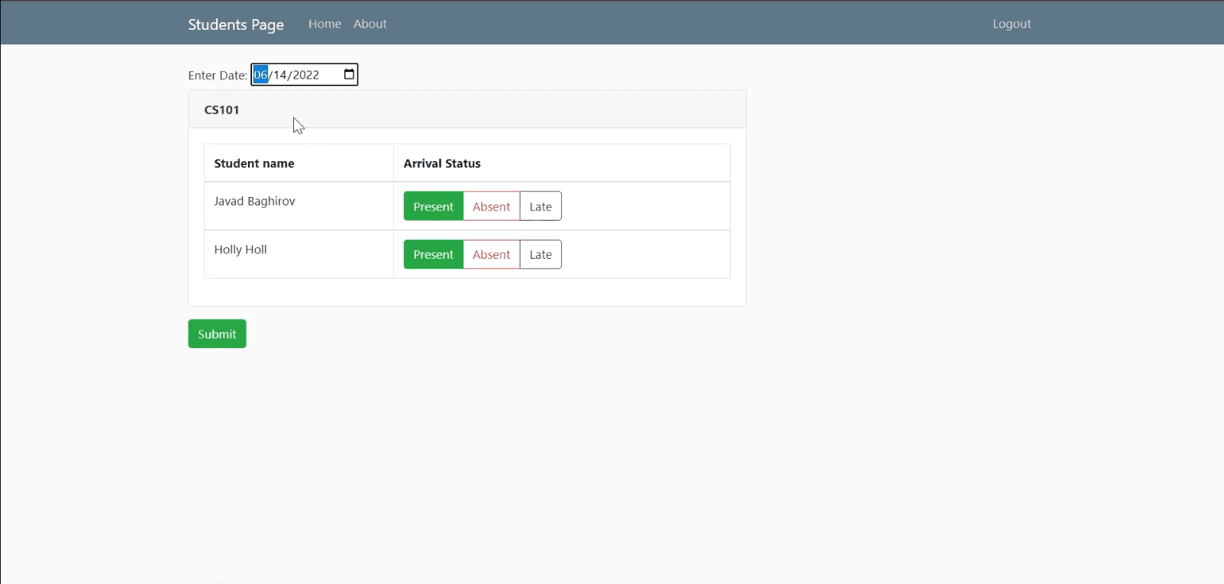This screenshot has height=584, width=1224.
Task: Mark Holly Holl as Absent
Action: tap(491, 254)
